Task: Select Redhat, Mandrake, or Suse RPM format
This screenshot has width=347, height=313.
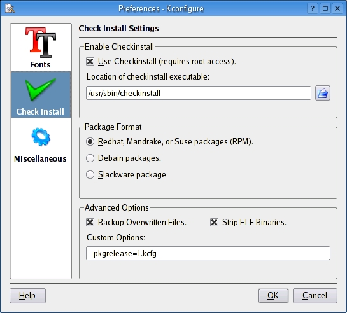Action: point(90,141)
